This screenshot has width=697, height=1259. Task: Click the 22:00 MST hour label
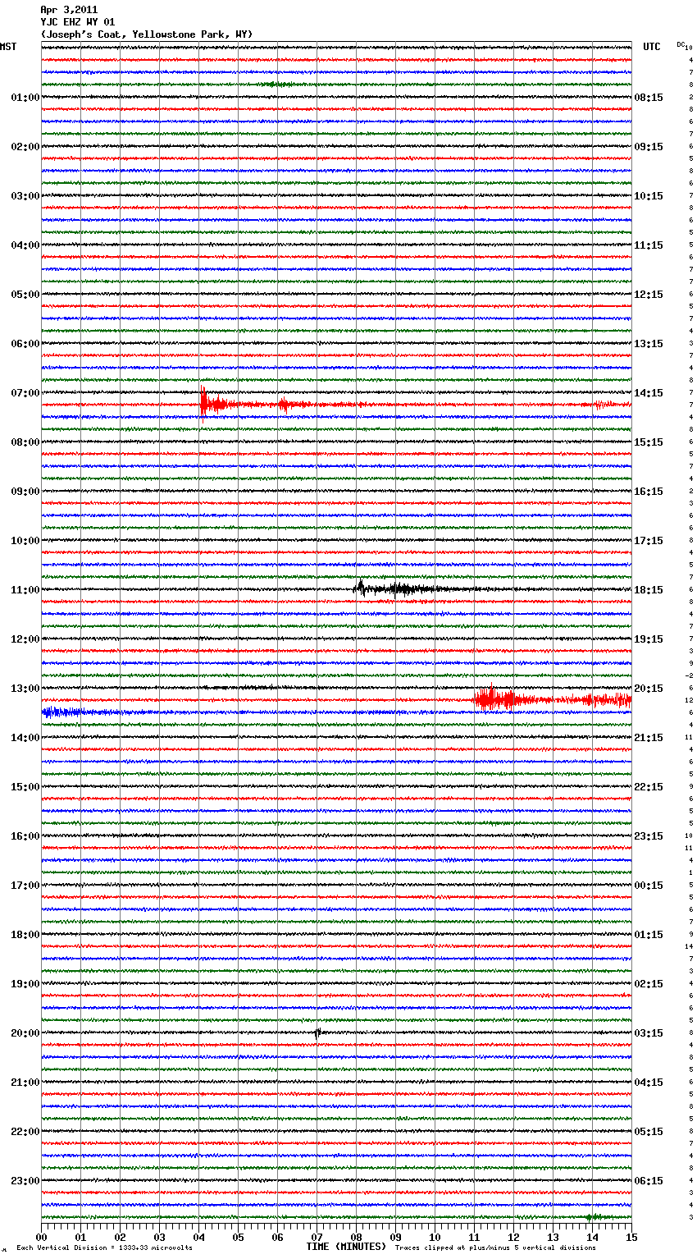tap(25, 1132)
